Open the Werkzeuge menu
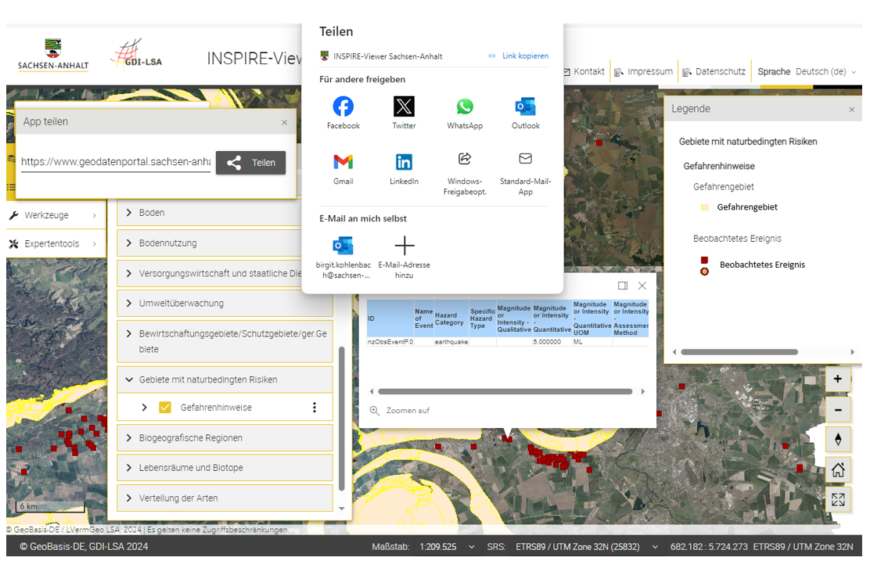Screen dimensions: 870x579 pyautogui.click(x=55, y=215)
